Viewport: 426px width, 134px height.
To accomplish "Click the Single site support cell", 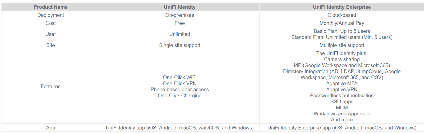I will tap(180, 45).
